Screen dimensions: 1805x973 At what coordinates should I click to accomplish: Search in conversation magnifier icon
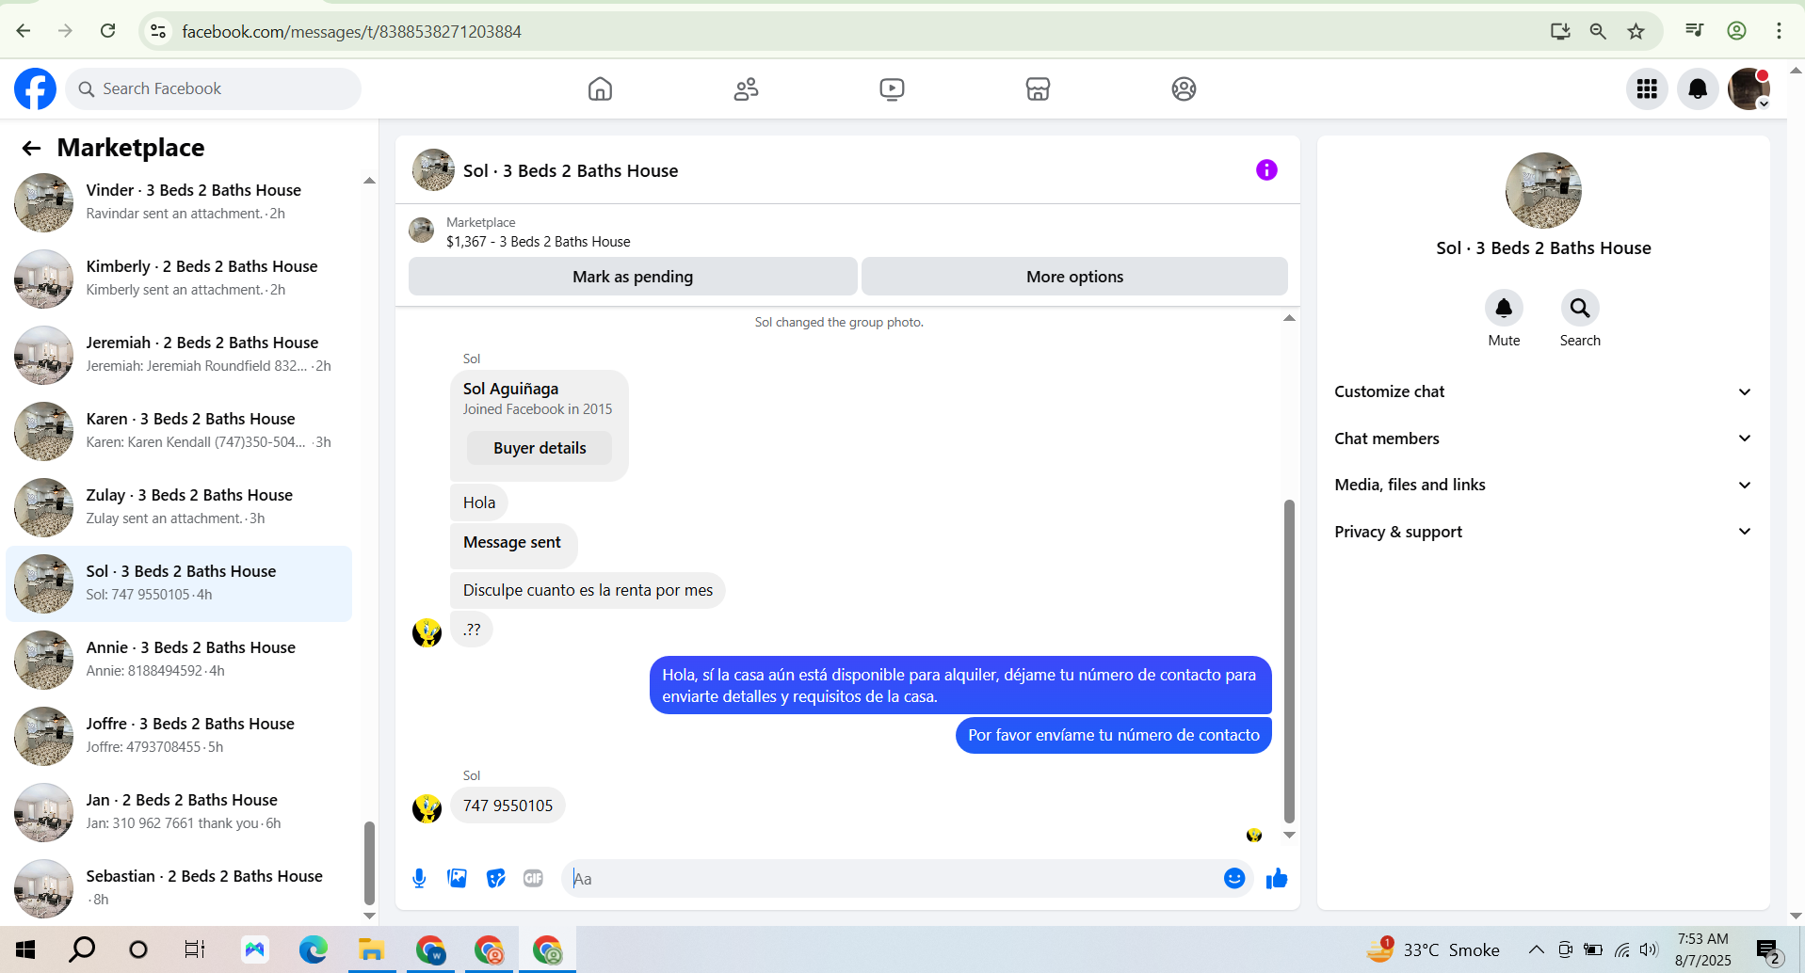pos(1580,308)
